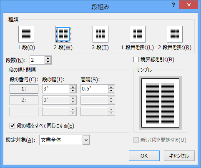Decrease 段数 with the down arrow
Screen dimensions: 201x168
coord(48,62)
